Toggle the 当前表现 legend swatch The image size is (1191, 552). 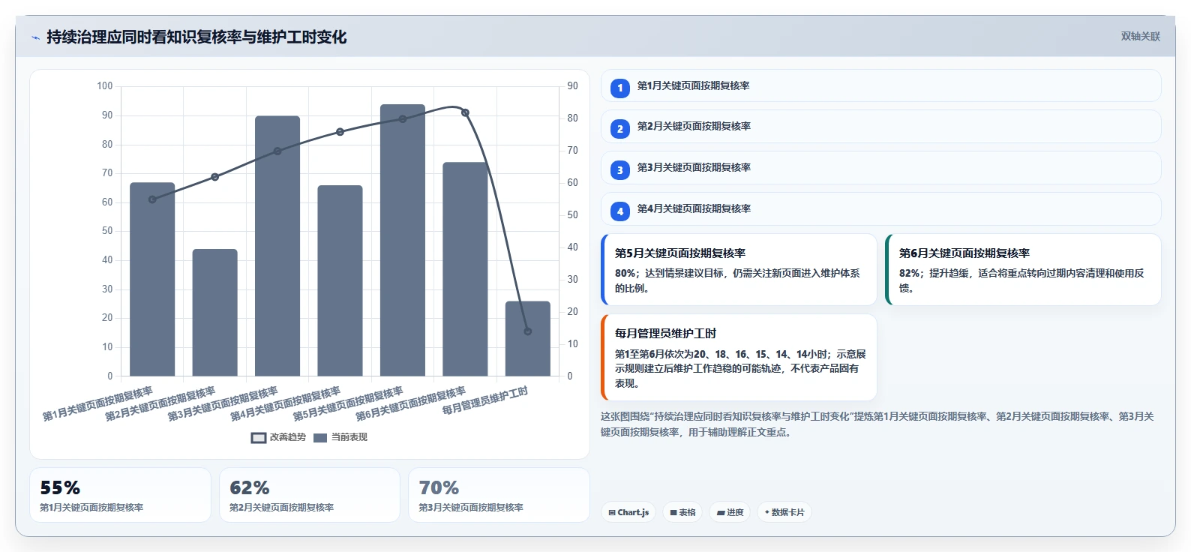click(320, 438)
